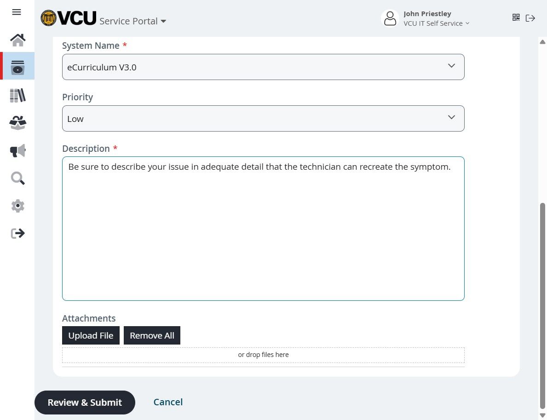The width and height of the screenshot is (547, 420).
Task: Open the Priority dropdown set to Low
Action: coord(263,119)
